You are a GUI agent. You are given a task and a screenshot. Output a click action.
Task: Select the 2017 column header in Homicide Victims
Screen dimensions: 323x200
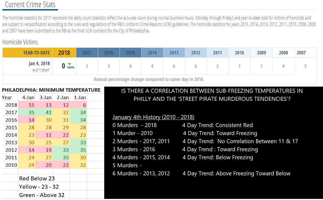[x=87, y=53]
